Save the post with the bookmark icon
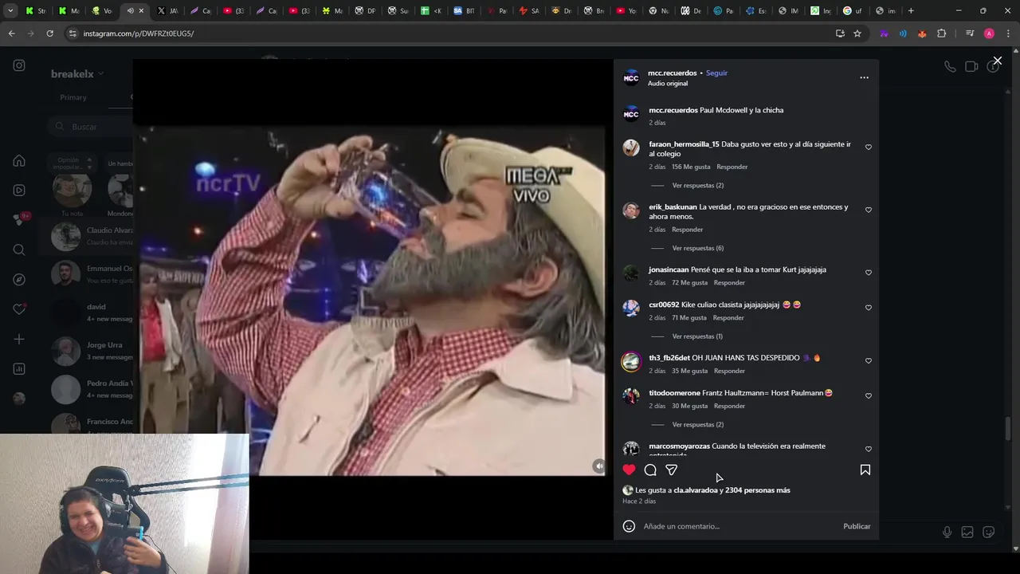The height and width of the screenshot is (574, 1020). [865, 470]
